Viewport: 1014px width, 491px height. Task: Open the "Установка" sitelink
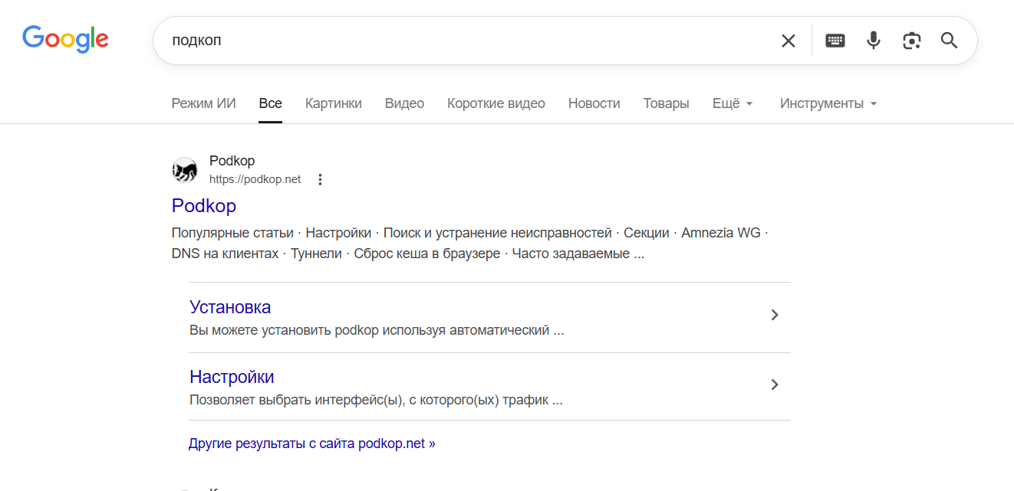click(230, 307)
